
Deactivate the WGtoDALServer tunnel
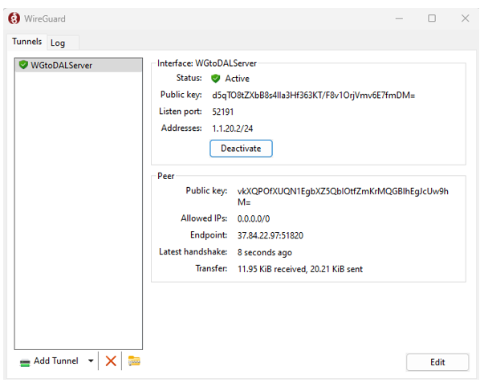241,149
